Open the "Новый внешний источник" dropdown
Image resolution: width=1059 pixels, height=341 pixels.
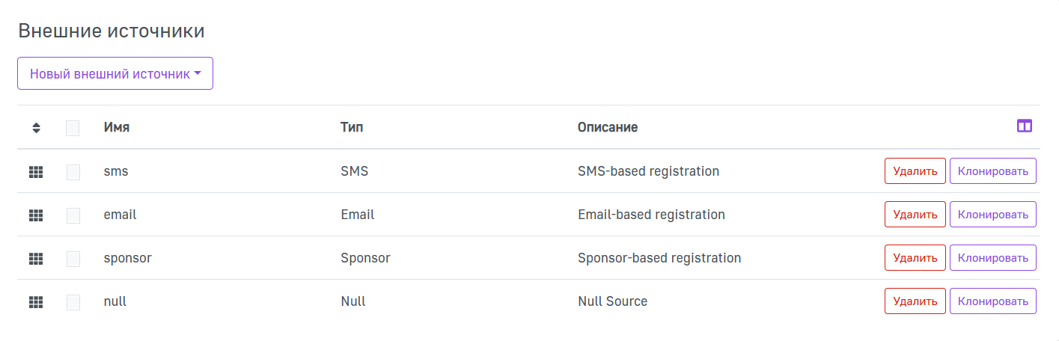(x=115, y=73)
